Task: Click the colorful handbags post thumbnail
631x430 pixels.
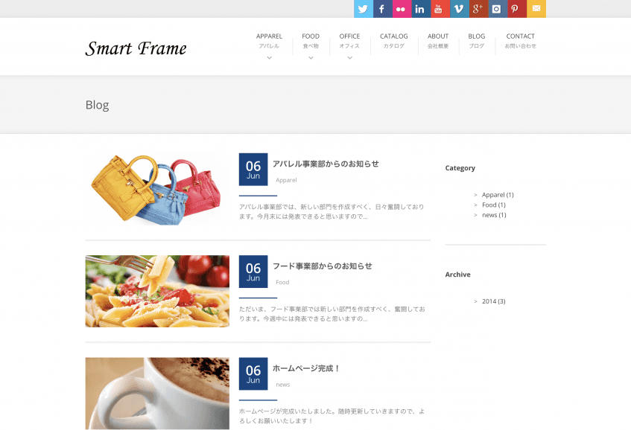Action: [157, 189]
